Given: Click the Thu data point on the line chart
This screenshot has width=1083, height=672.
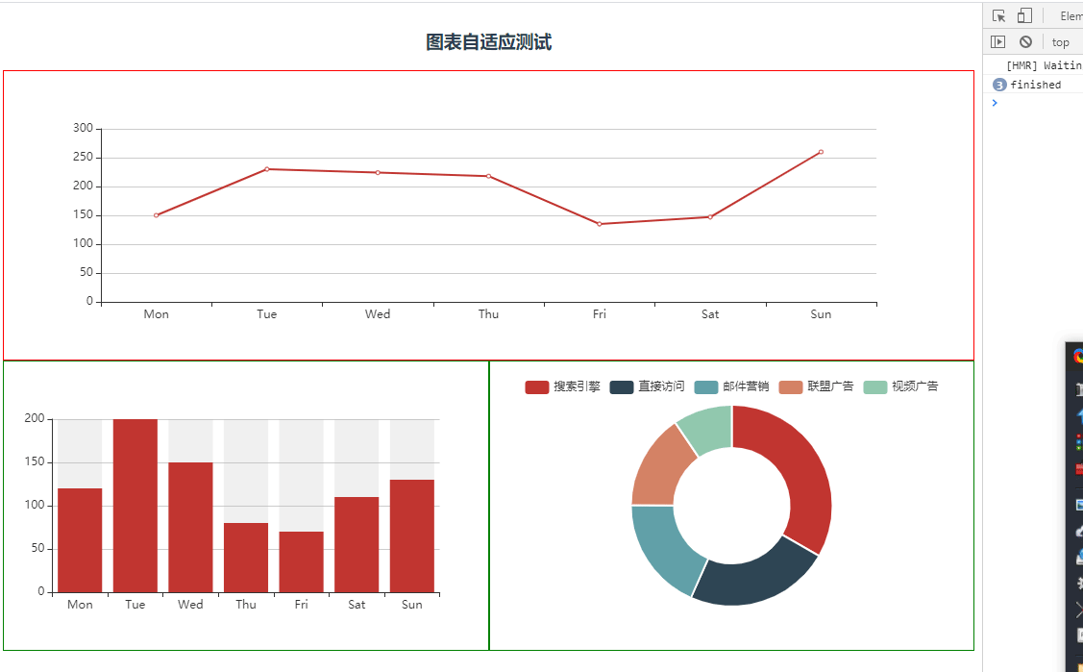Looking at the screenshot, I should (488, 176).
